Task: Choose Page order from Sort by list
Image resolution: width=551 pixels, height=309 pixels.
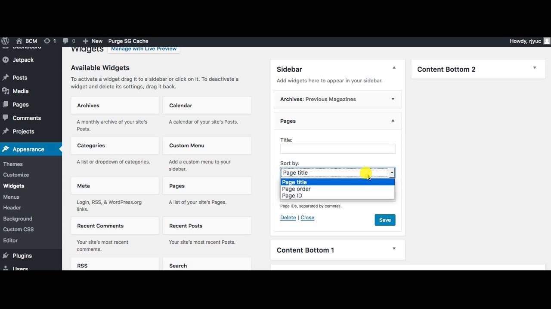Action: click(337, 189)
